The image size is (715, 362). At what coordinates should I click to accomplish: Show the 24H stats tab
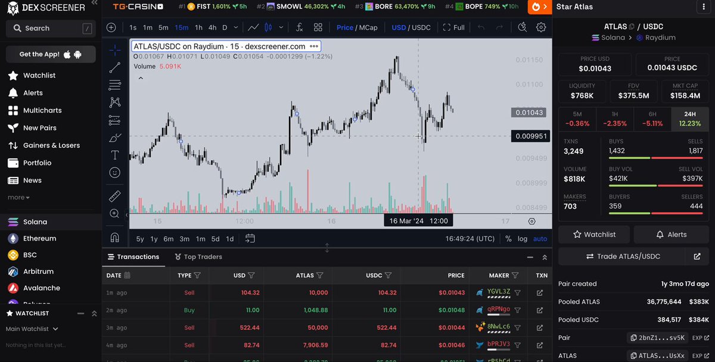click(689, 118)
